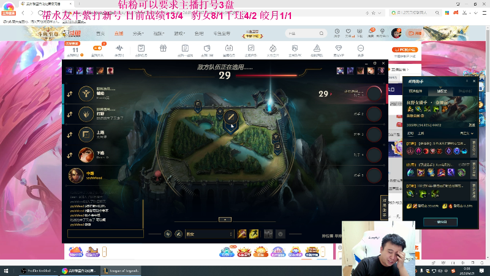Open the ward skin selector icon
This screenshot has width=490, height=276.
point(268,234)
